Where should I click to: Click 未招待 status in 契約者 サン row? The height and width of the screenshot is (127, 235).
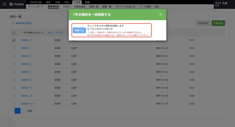(x=57, y=56)
